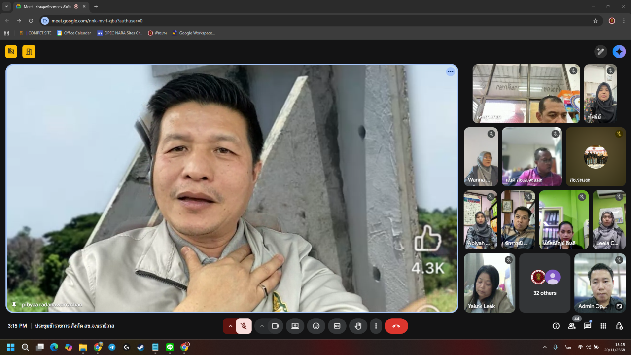
Task: Open the three-dot more options menu
Action: coord(376,326)
